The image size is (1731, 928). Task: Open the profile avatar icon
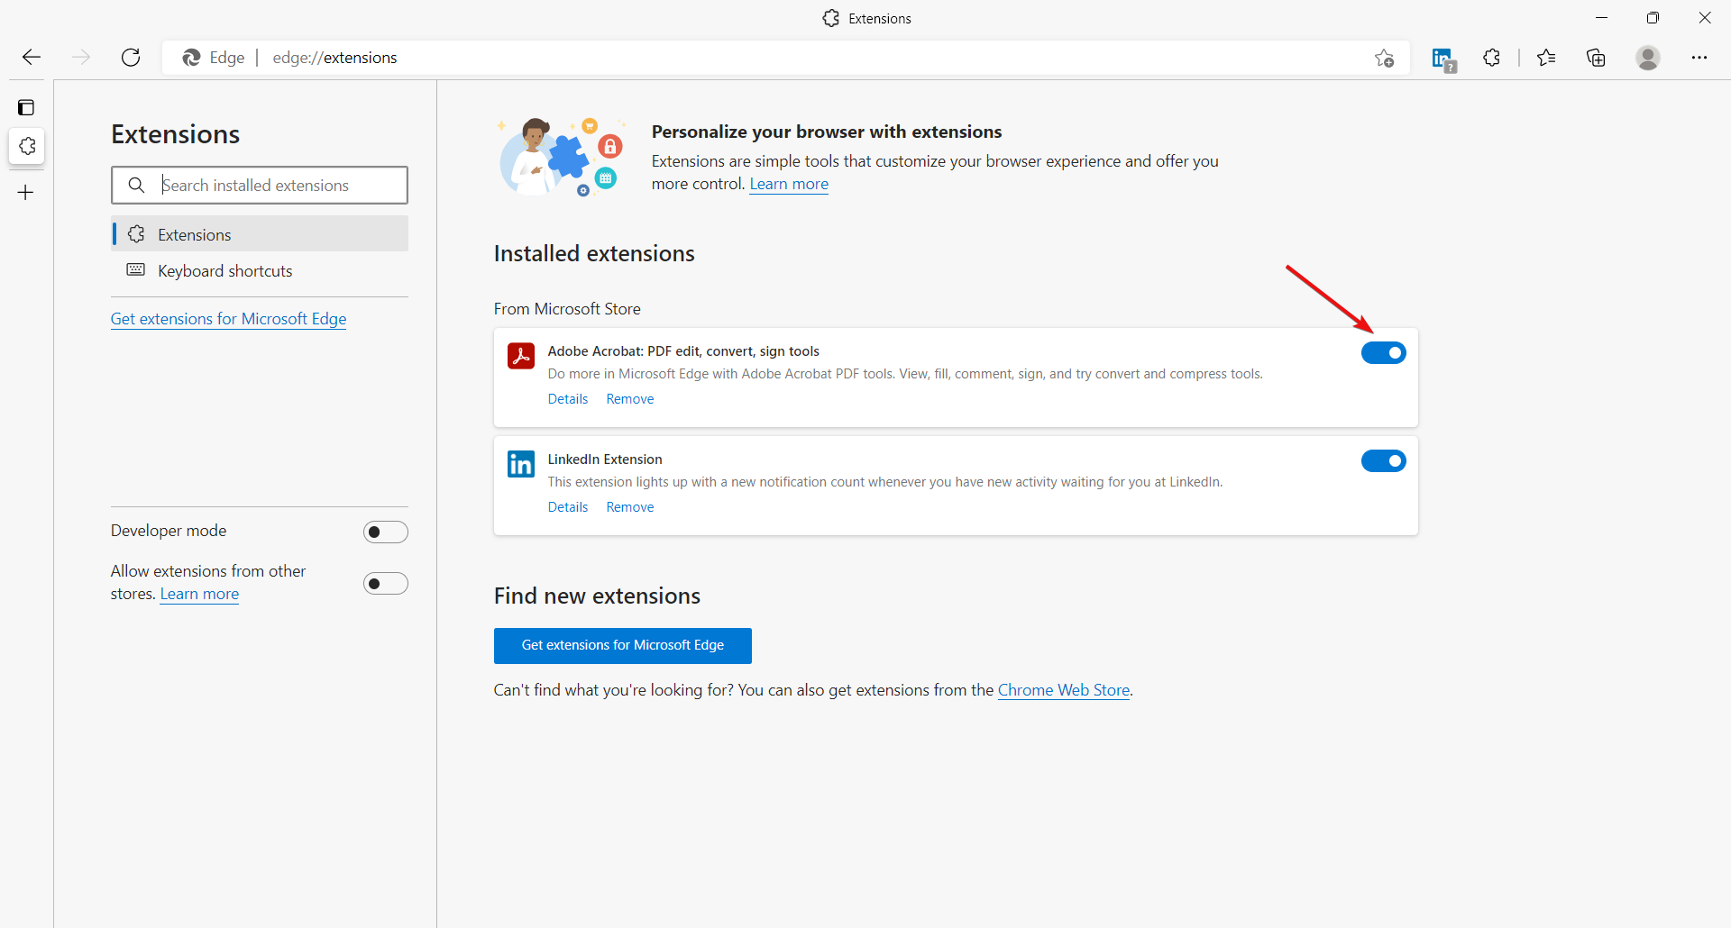1648,58
